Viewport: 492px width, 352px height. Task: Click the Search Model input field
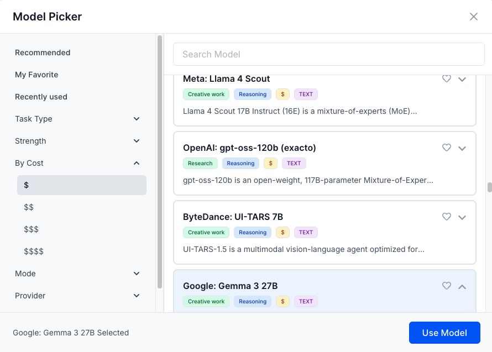(x=328, y=54)
